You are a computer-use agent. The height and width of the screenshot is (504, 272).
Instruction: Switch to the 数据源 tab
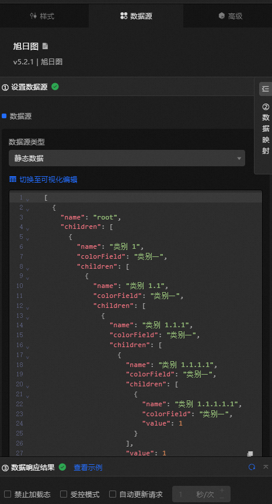tap(136, 16)
